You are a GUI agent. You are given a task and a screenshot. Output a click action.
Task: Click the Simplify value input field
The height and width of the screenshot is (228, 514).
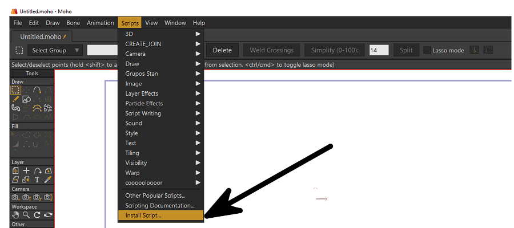[379, 50]
